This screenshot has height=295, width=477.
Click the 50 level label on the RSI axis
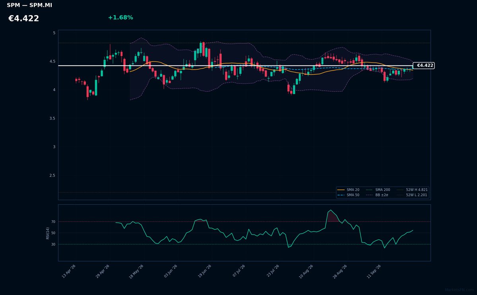click(x=53, y=233)
